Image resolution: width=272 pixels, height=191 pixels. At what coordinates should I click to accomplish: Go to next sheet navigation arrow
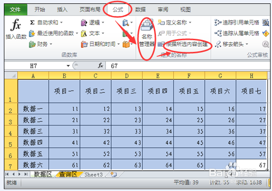tap(19, 174)
